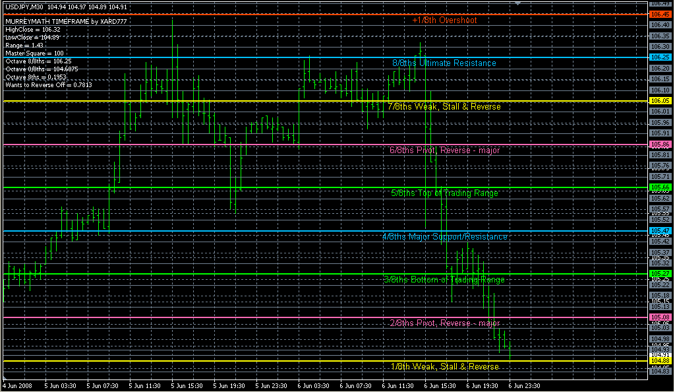
Task: Select the orange 106.45 price tag
Action: point(660,15)
